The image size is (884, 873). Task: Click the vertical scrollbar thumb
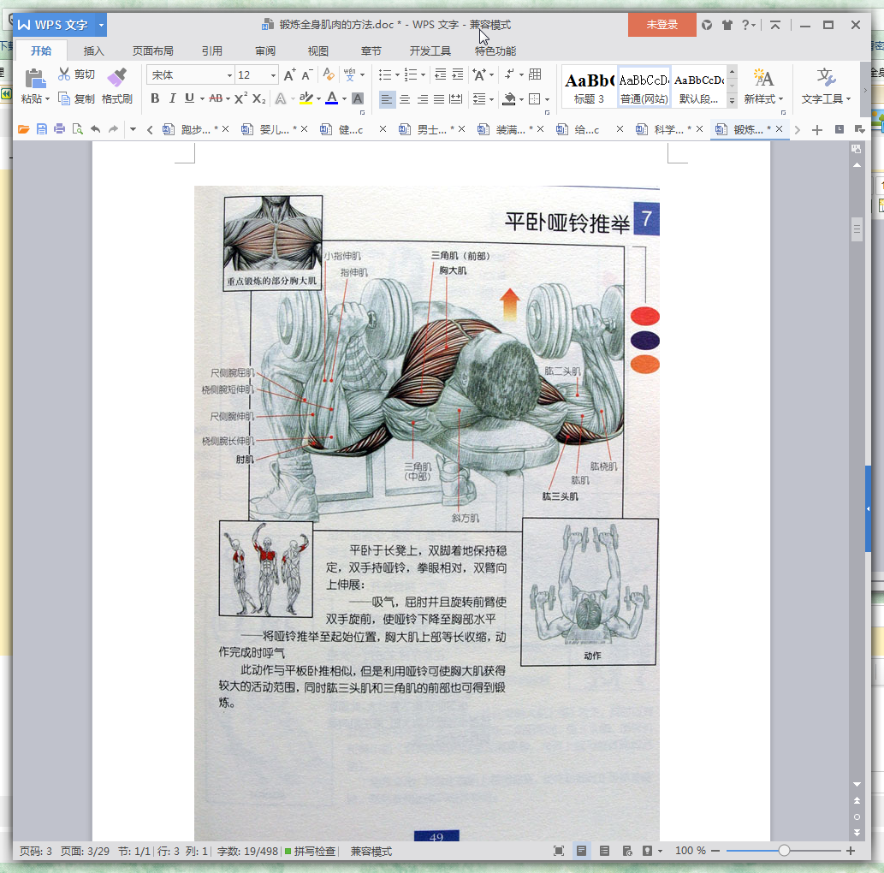tap(857, 229)
